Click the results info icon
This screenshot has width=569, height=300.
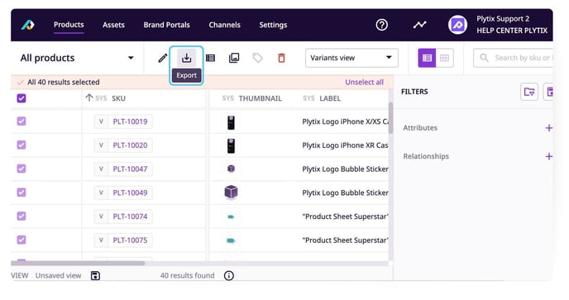pyautogui.click(x=228, y=276)
